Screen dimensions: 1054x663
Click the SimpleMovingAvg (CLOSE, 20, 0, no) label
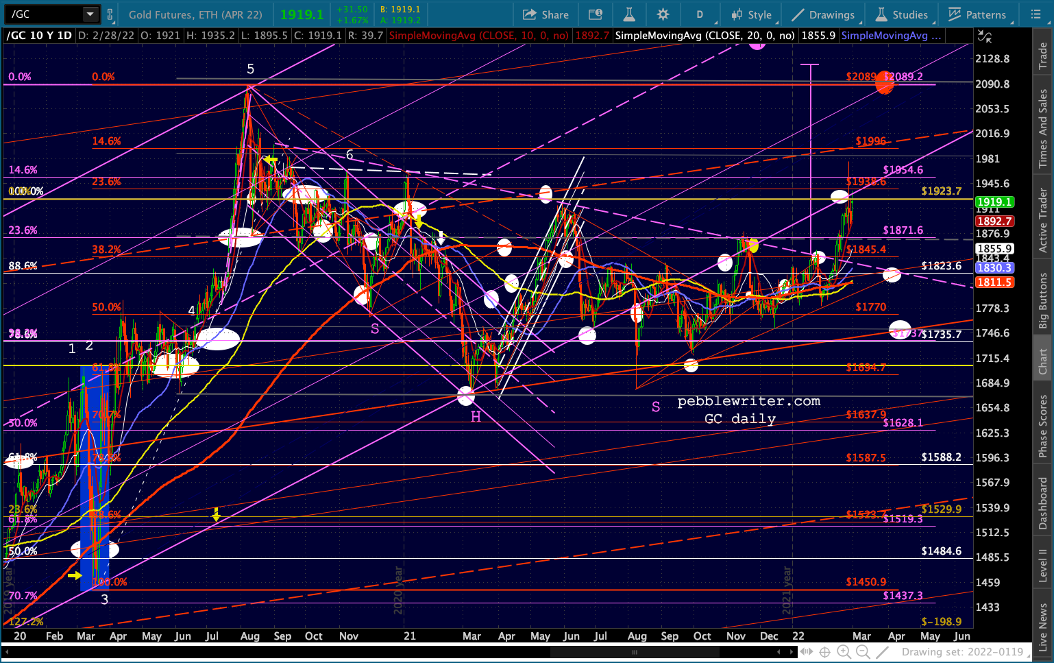point(705,36)
